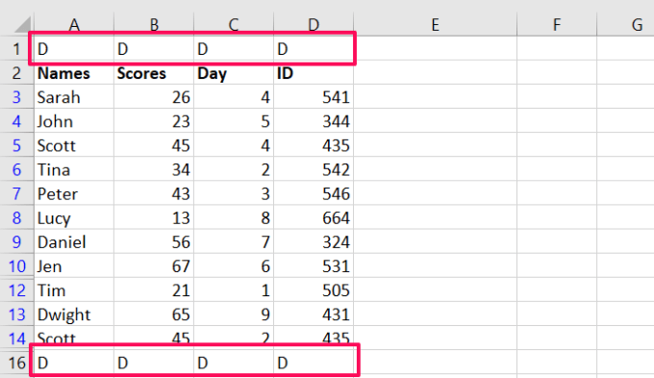Select John's ID 344
The width and height of the screenshot is (654, 378).
pos(314,121)
